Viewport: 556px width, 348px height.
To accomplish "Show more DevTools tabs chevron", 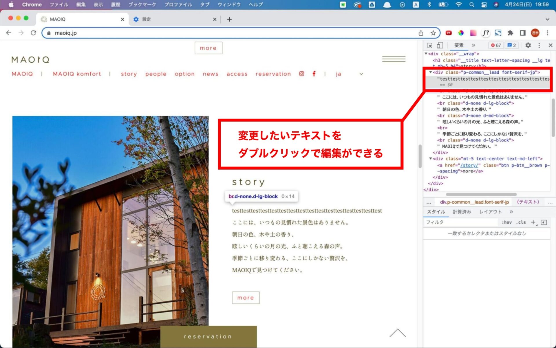I will (473, 45).
